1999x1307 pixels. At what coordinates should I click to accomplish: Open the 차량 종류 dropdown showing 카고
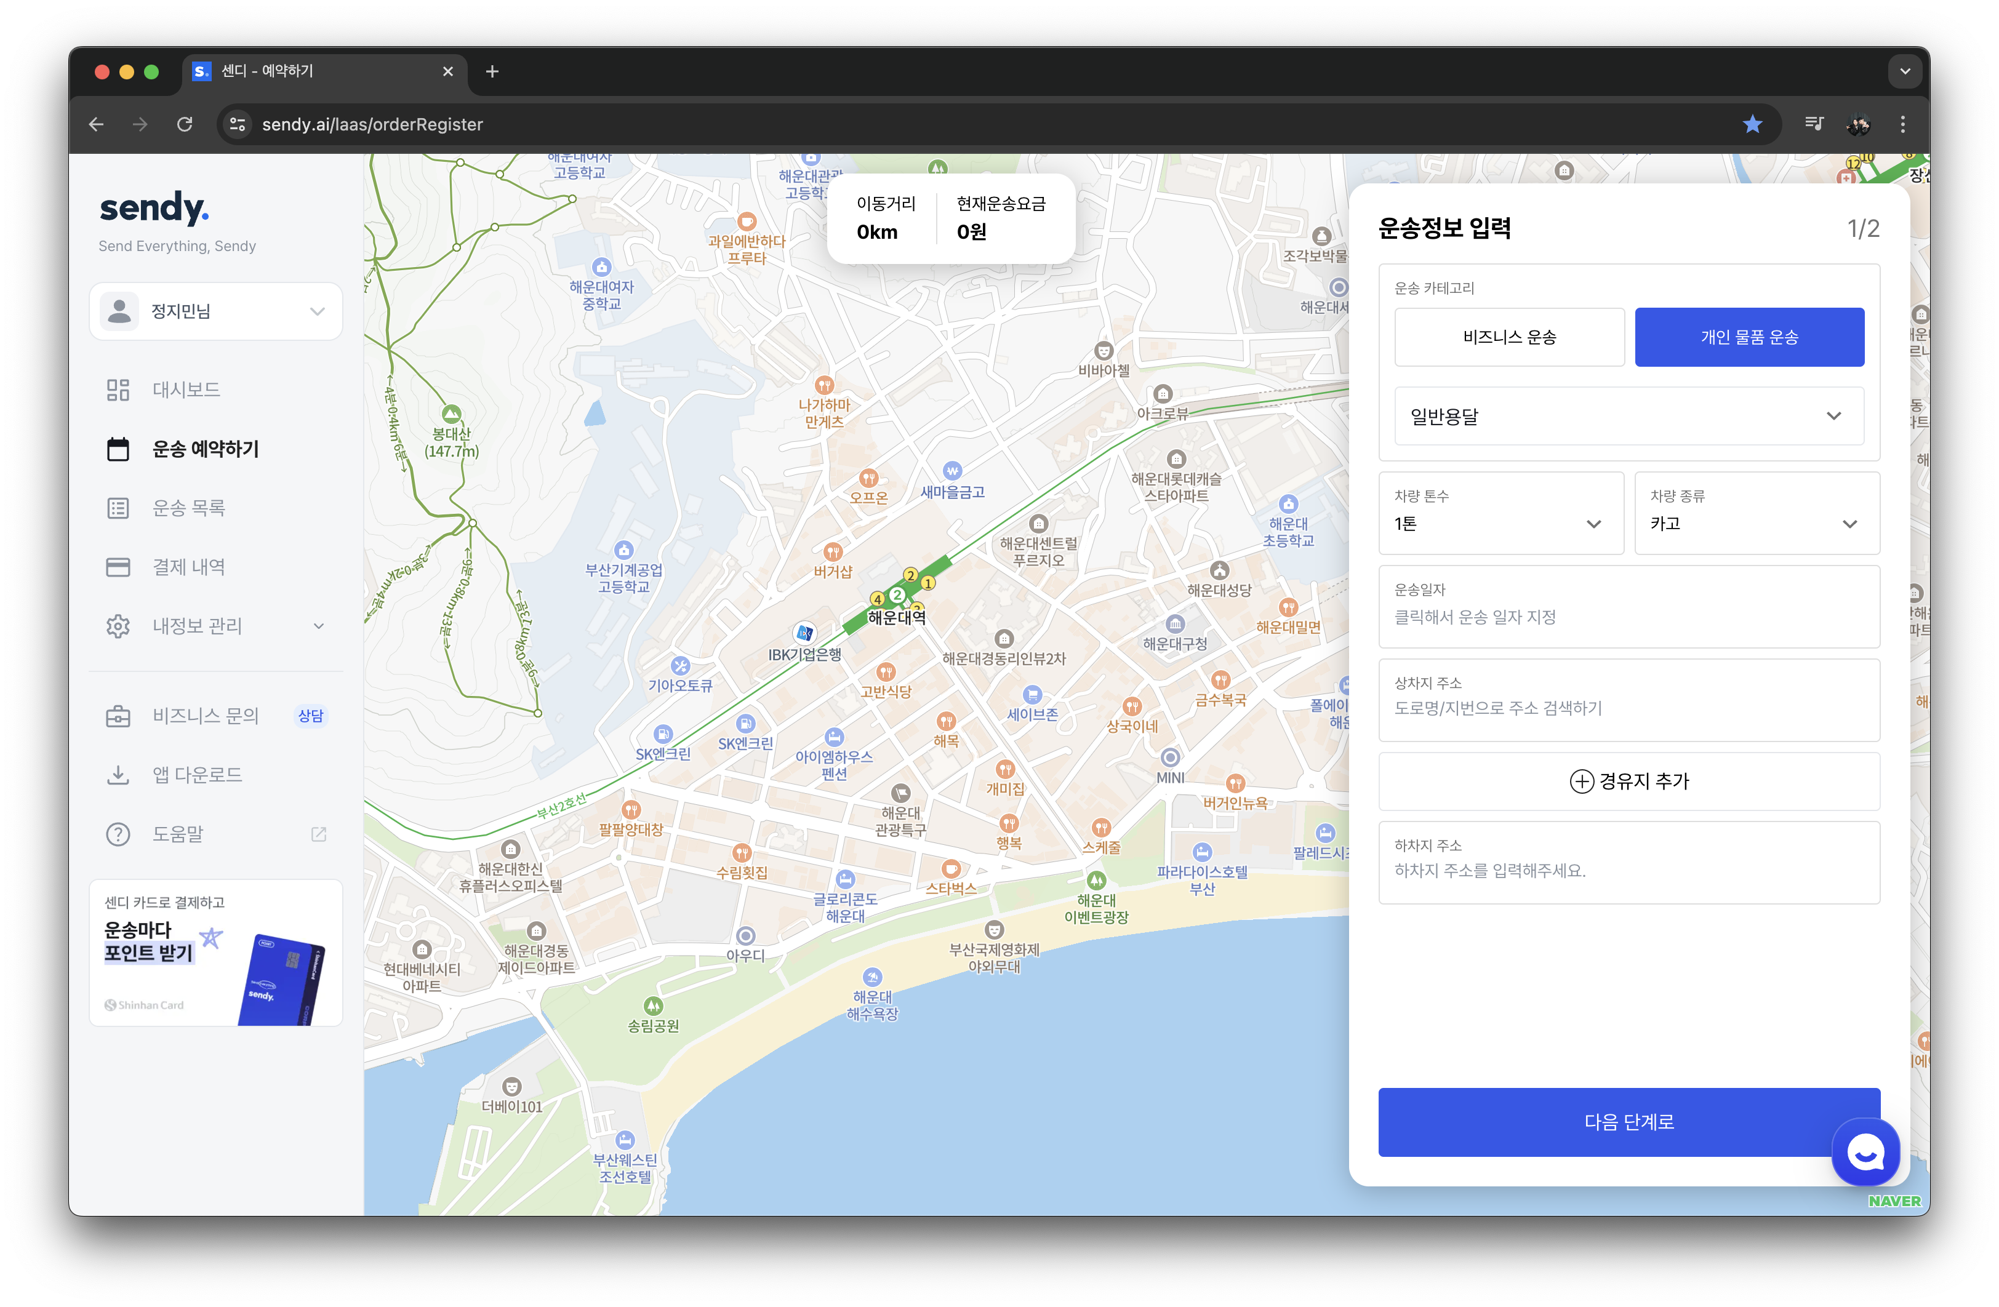click(1757, 513)
